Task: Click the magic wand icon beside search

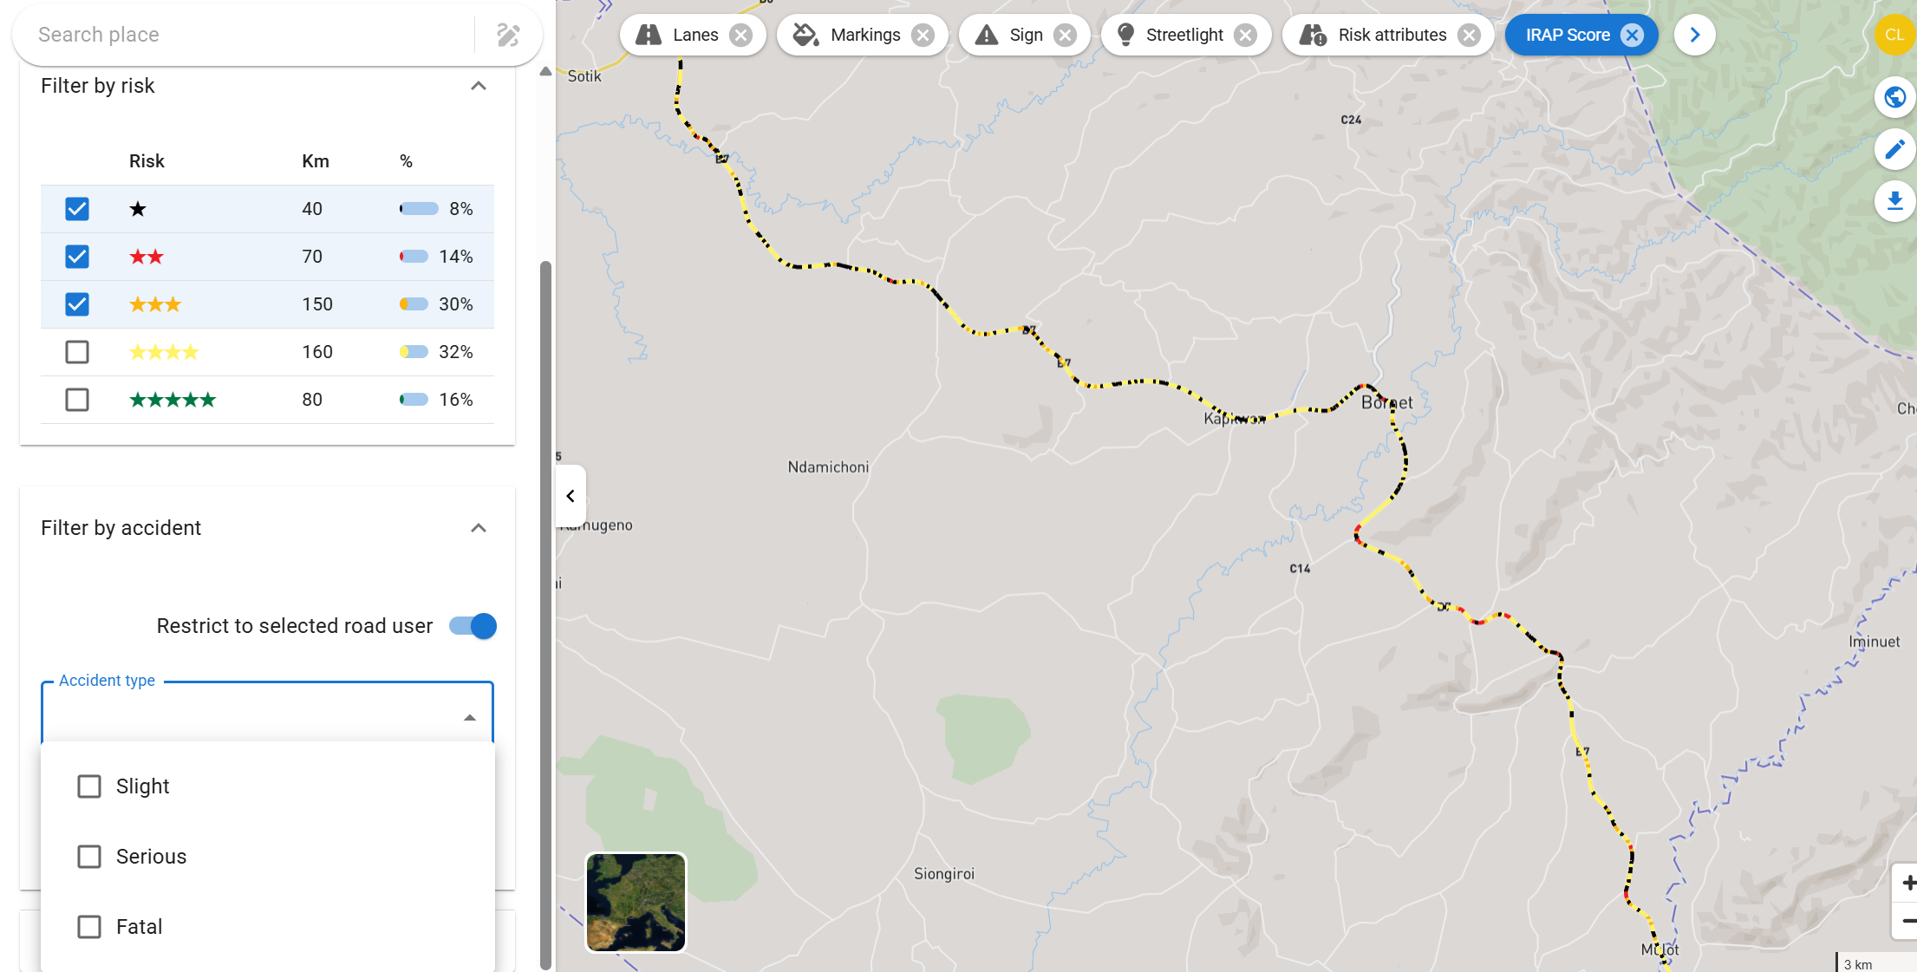Action: (x=509, y=35)
